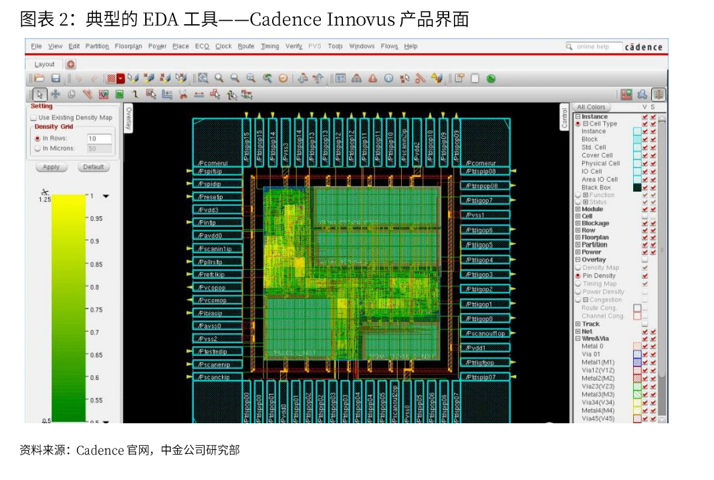Click the save floppy disk icon
This screenshot has height=480, width=714.
coord(55,78)
